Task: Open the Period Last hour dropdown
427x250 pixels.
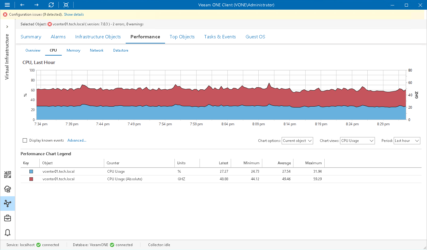Action: (407, 141)
